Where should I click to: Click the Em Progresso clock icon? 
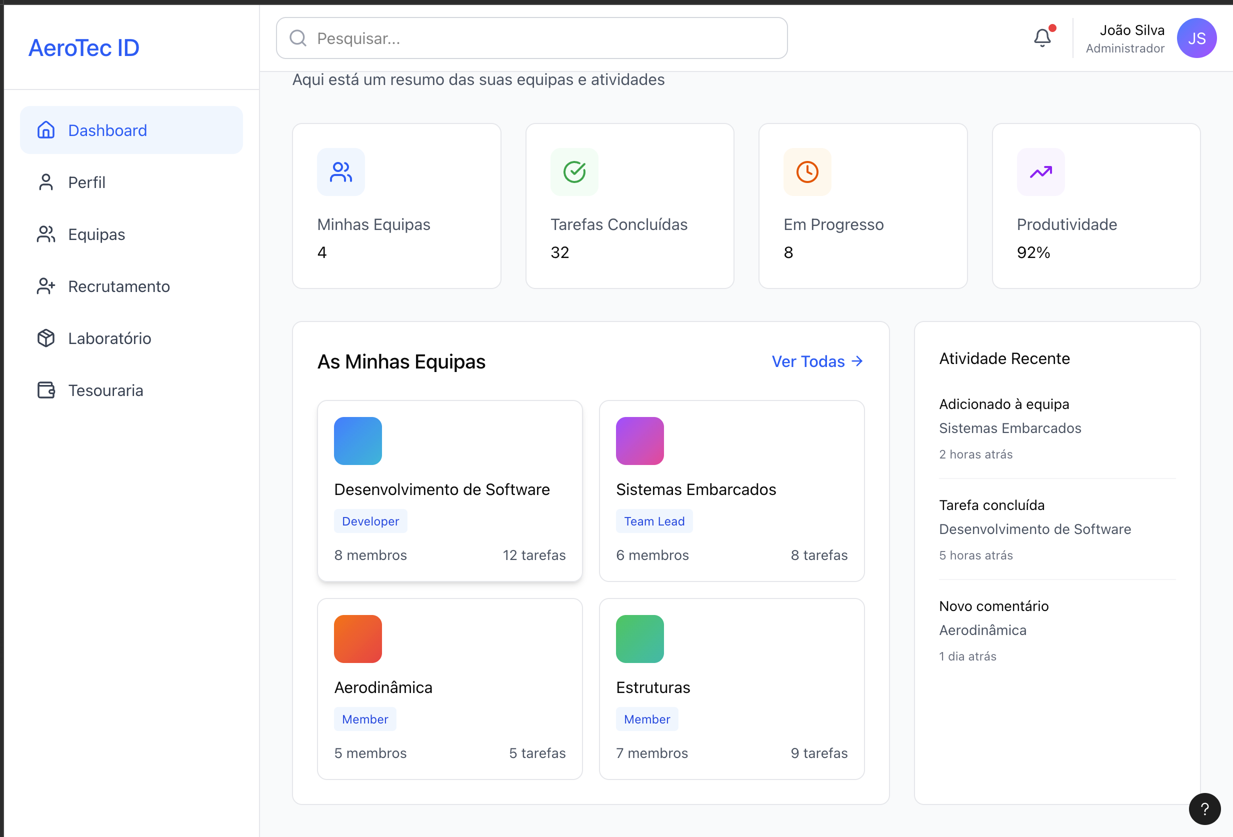807,172
